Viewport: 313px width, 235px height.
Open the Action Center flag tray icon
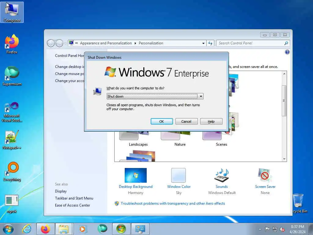(267, 229)
